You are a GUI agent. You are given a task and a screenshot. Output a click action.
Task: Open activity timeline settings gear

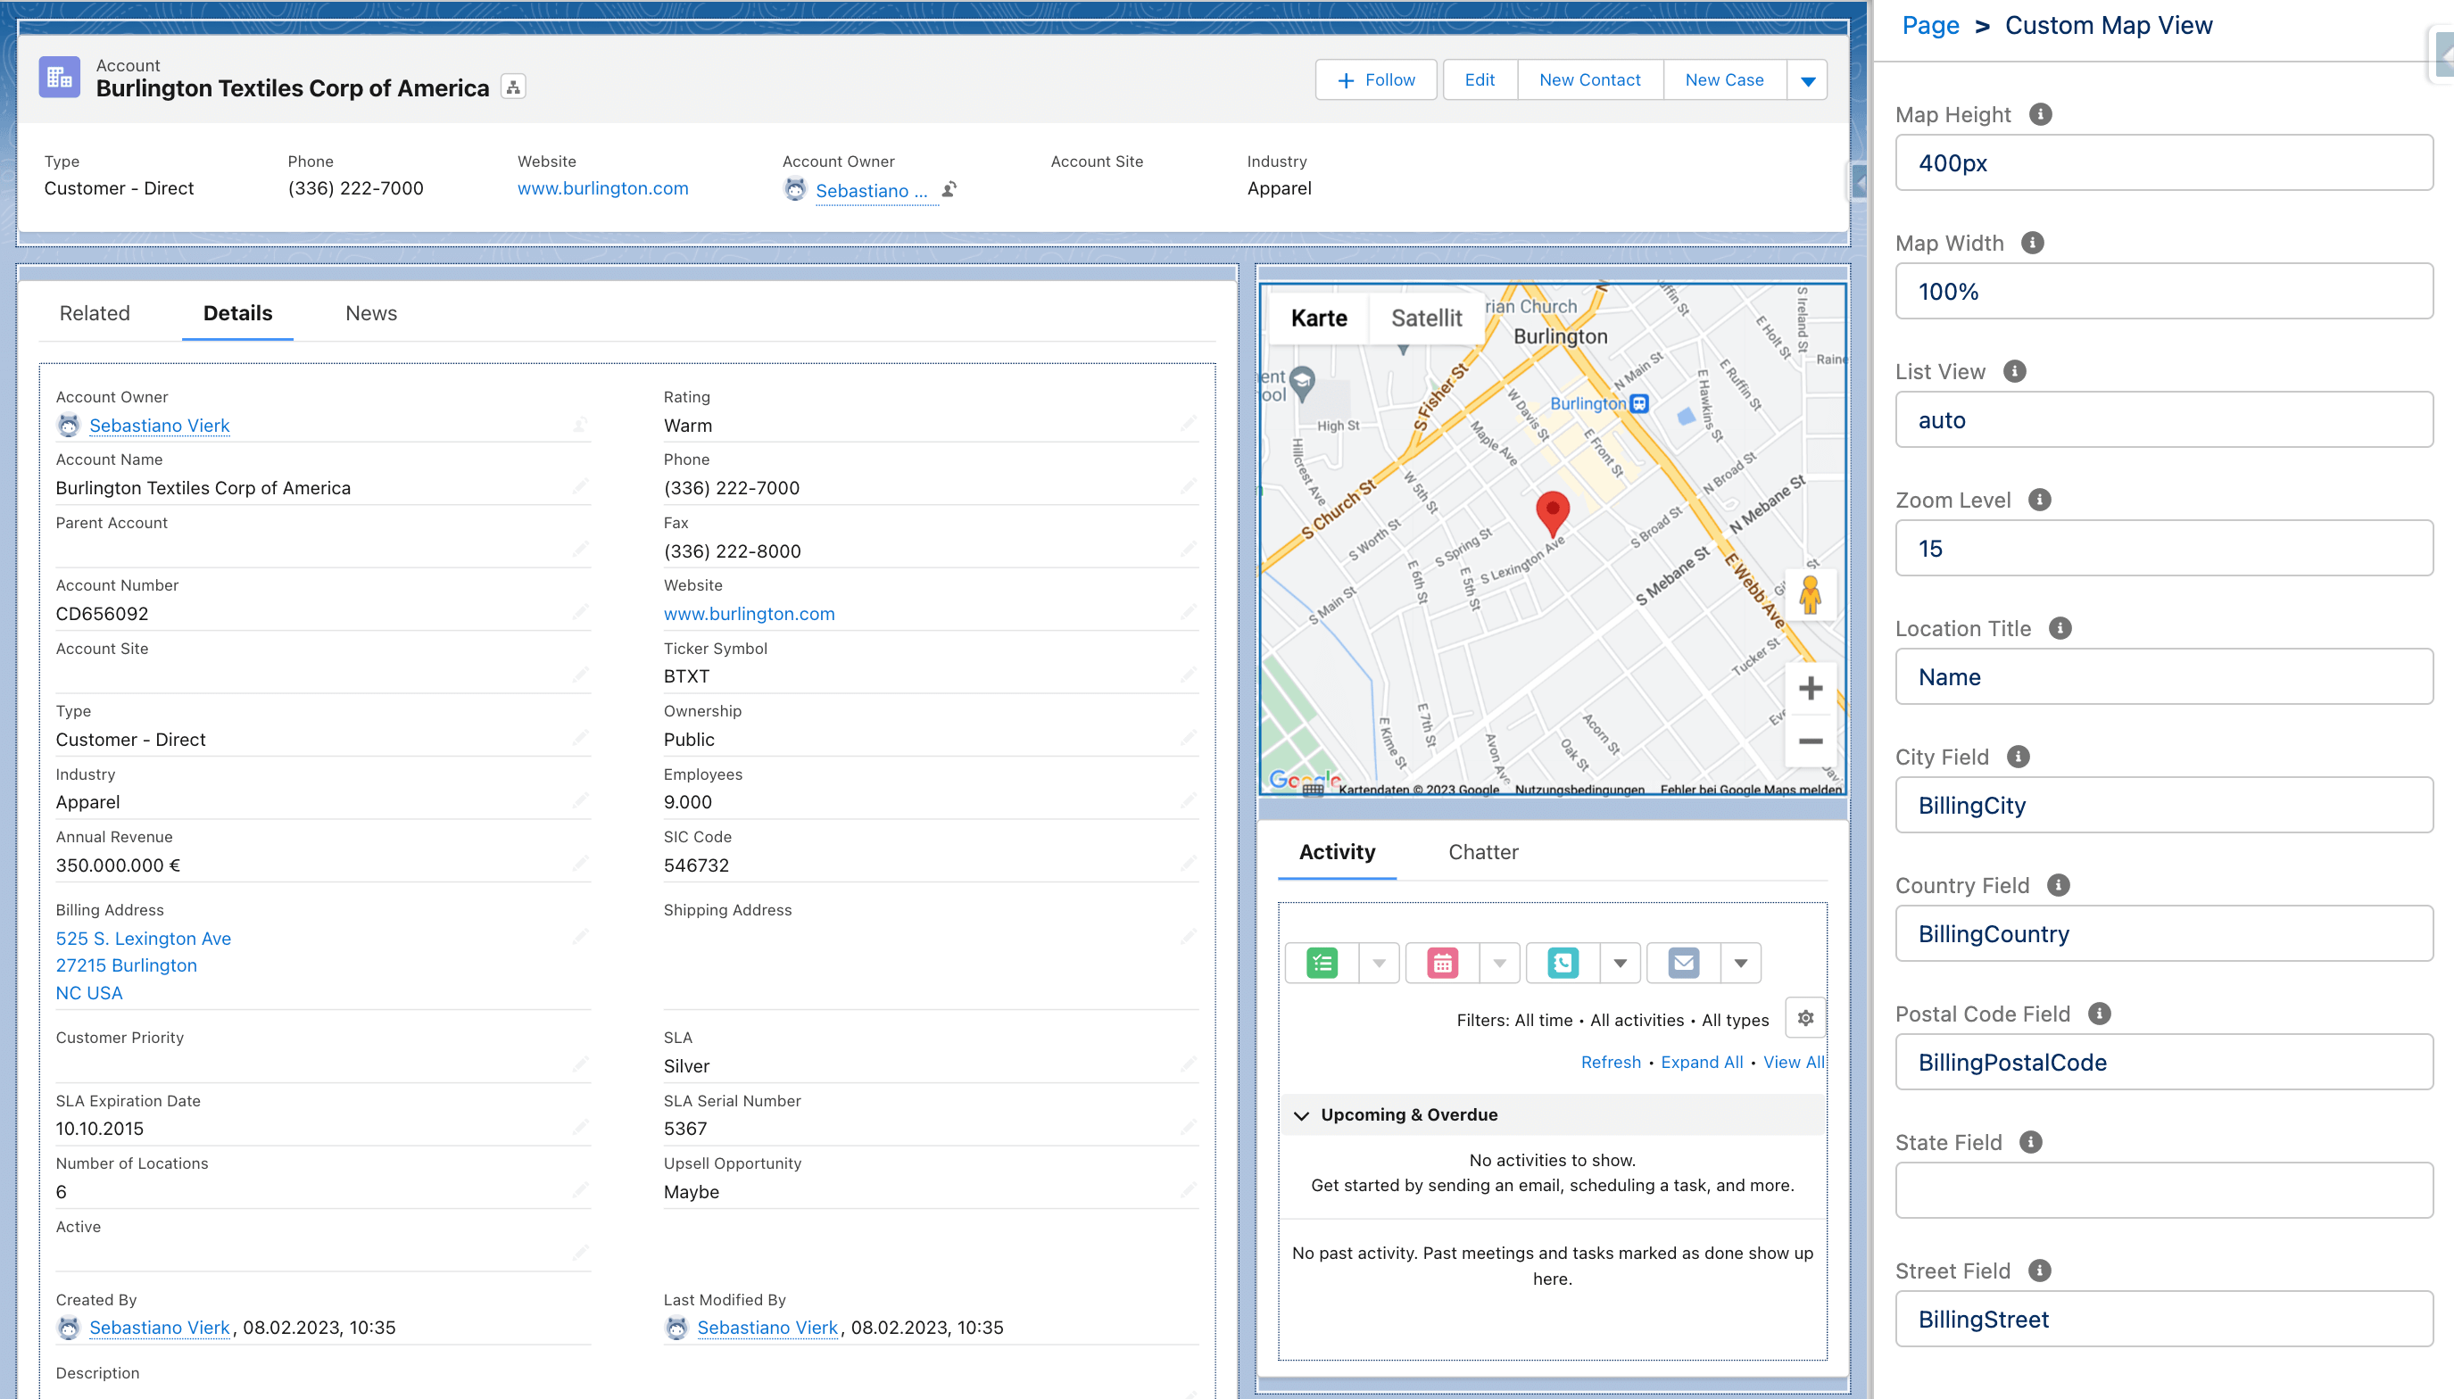(x=1805, y=1019)
